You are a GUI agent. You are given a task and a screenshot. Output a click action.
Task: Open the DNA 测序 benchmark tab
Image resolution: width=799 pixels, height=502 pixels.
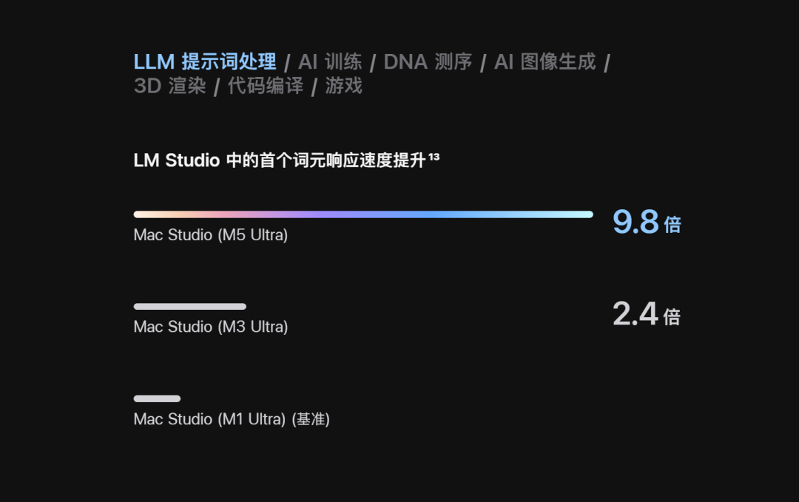(428, 62)
